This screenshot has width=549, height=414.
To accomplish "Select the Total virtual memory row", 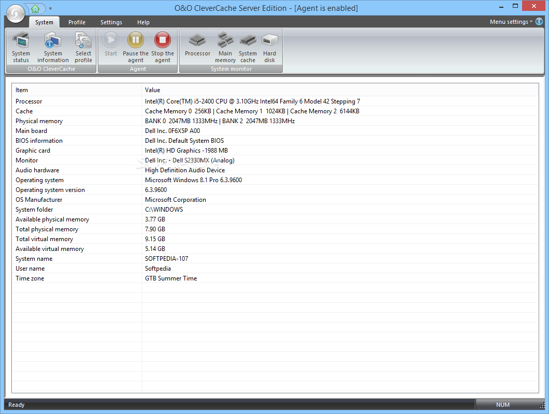I will [x=275, y=239].
